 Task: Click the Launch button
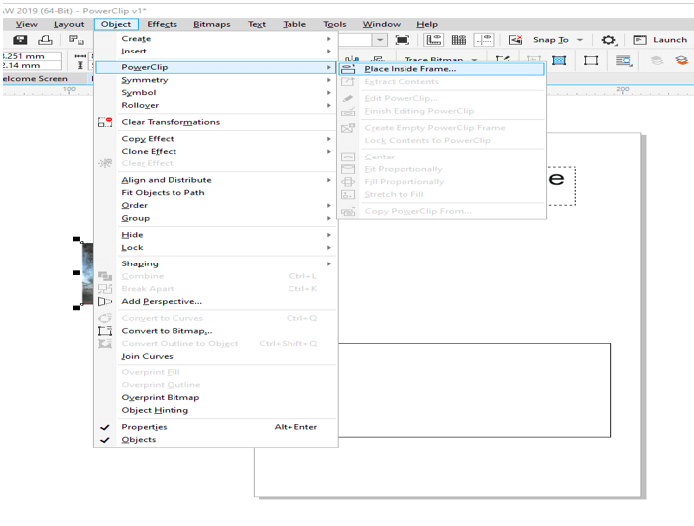(x=659, y=40)
